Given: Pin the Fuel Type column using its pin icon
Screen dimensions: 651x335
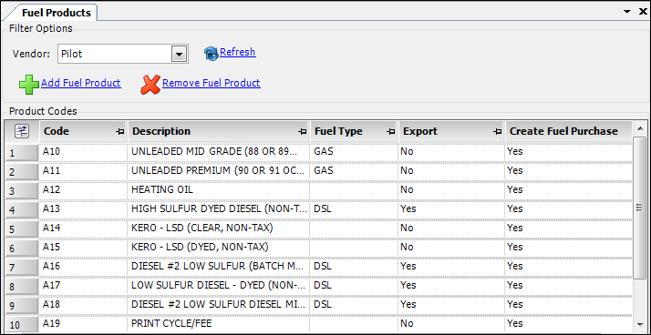Looking at the screenshot, I should click(x=390, y=132).
